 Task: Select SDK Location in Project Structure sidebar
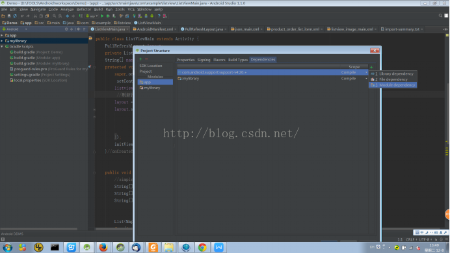pyautogui.click(x=151, y=66)
